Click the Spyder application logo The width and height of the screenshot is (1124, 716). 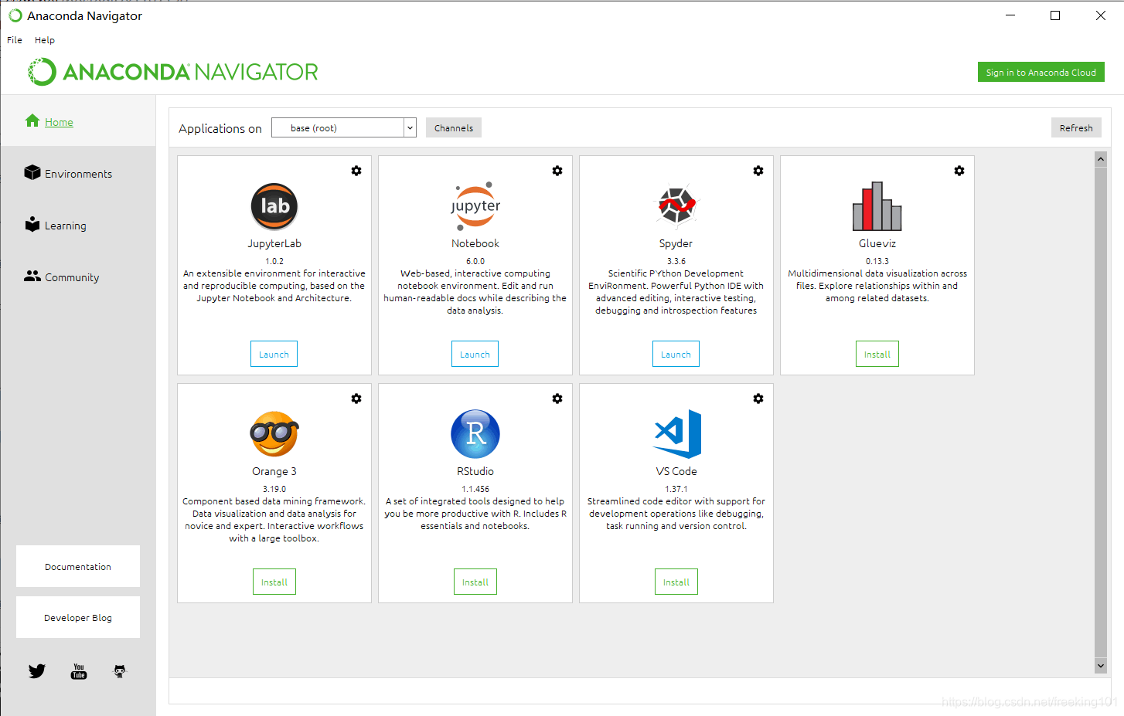[x=676, y=206]
